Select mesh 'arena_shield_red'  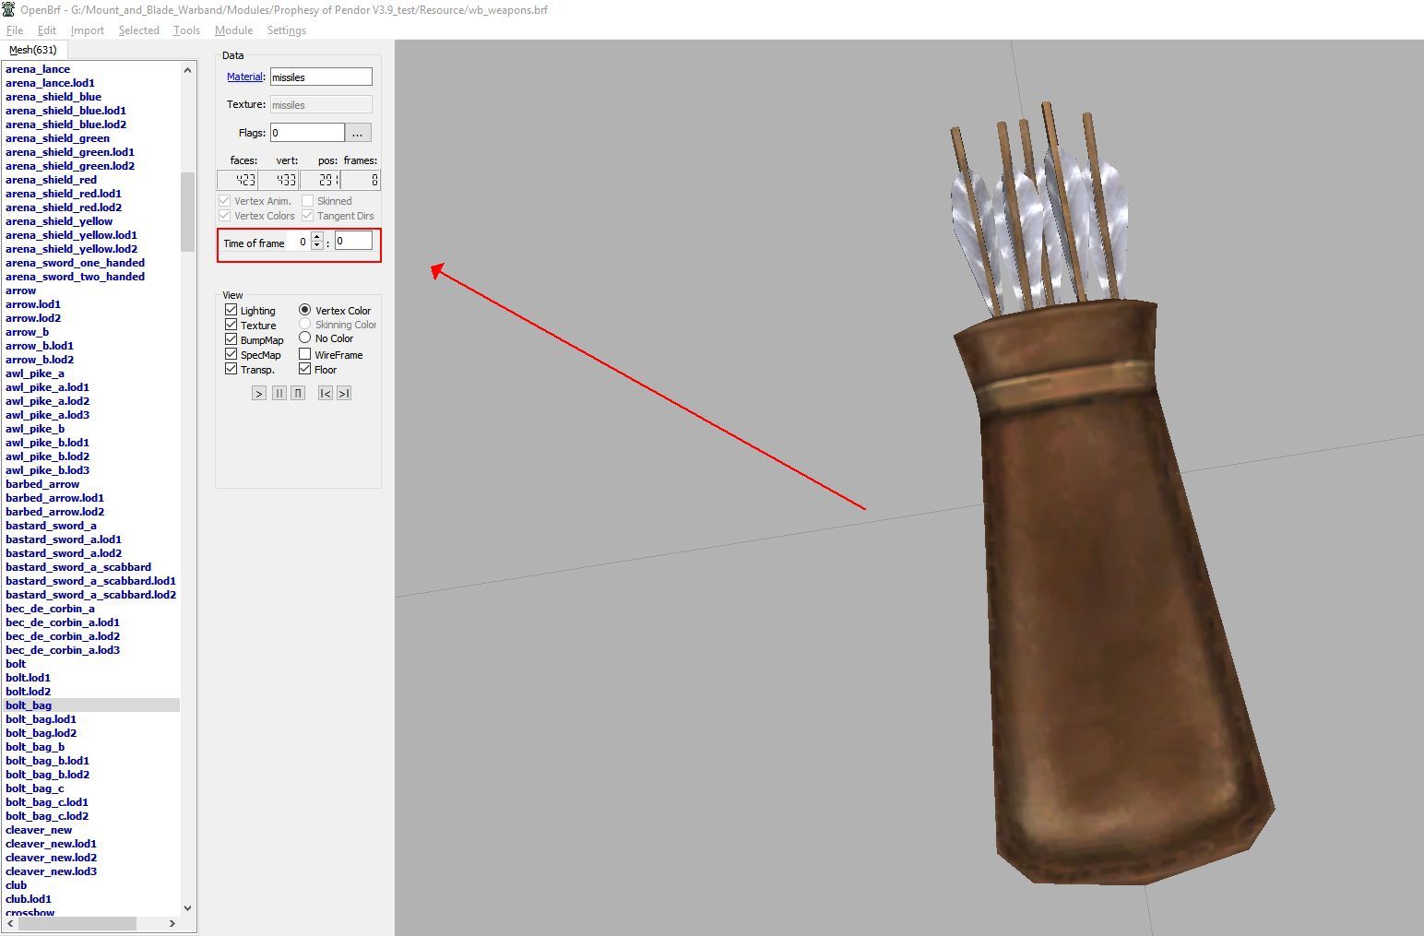(51, 180)
